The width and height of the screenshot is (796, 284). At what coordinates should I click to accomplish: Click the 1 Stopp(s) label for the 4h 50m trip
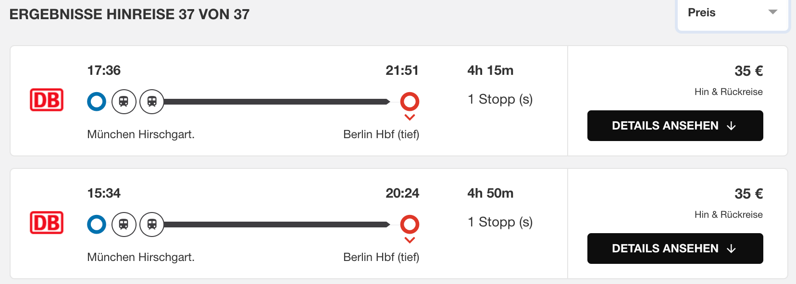tap(500, 222)
